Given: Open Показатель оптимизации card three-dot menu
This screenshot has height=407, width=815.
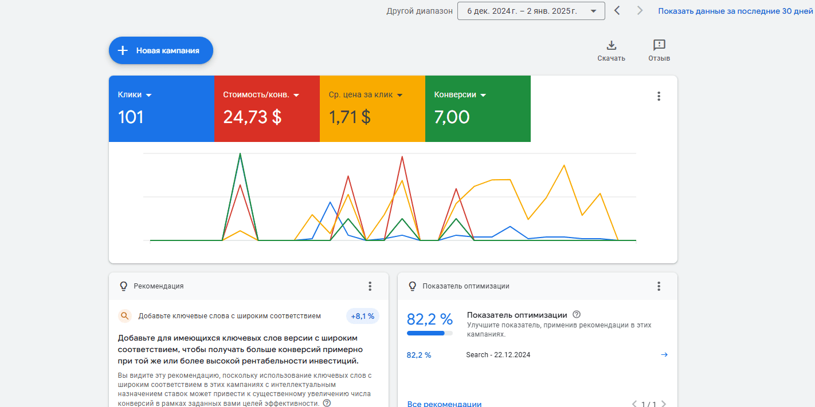Looking at the screenshot, I should coord(659,286).
